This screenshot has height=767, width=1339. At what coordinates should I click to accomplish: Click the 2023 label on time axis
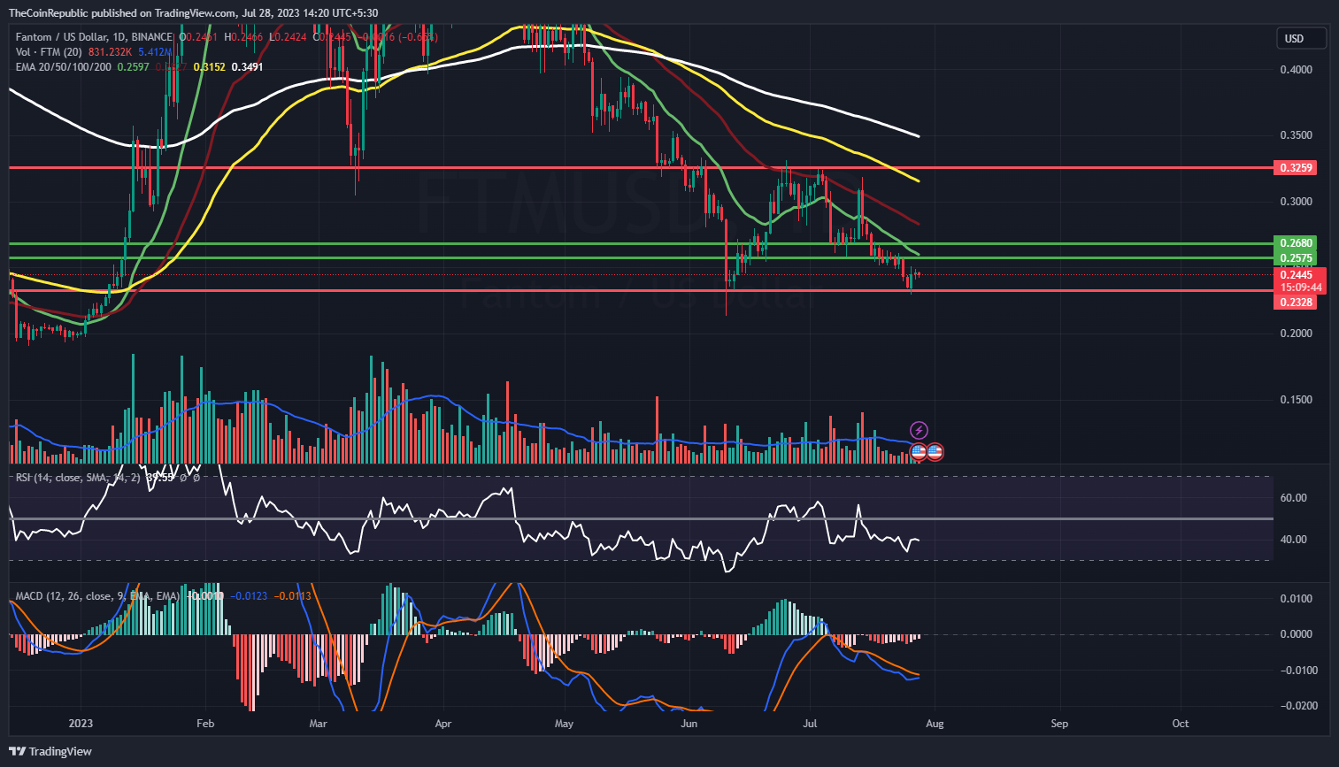pyautogui.click(x=81, y=724)
